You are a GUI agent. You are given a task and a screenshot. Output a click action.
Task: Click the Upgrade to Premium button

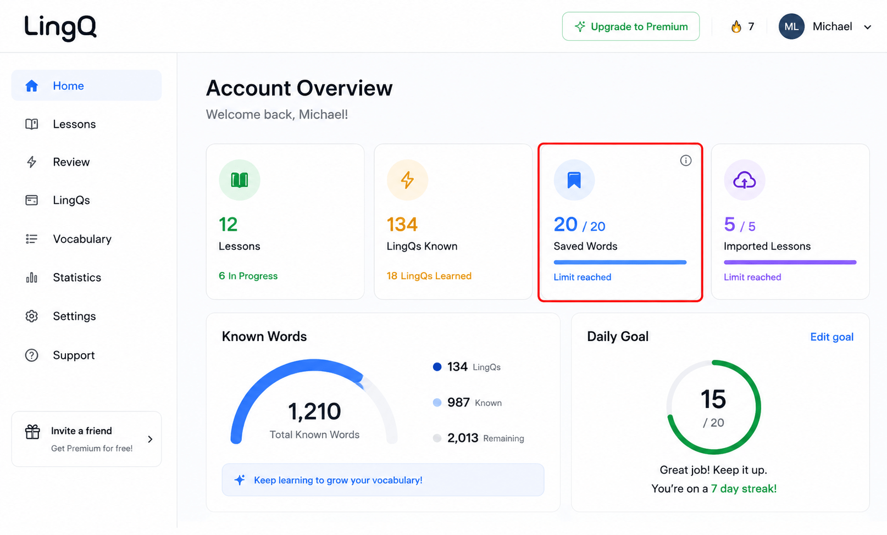[x=631, y=26]
